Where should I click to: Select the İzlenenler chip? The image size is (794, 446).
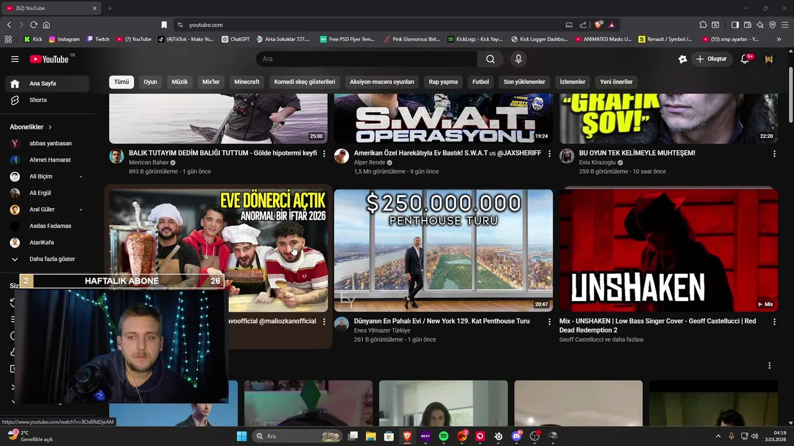[573, 82]
